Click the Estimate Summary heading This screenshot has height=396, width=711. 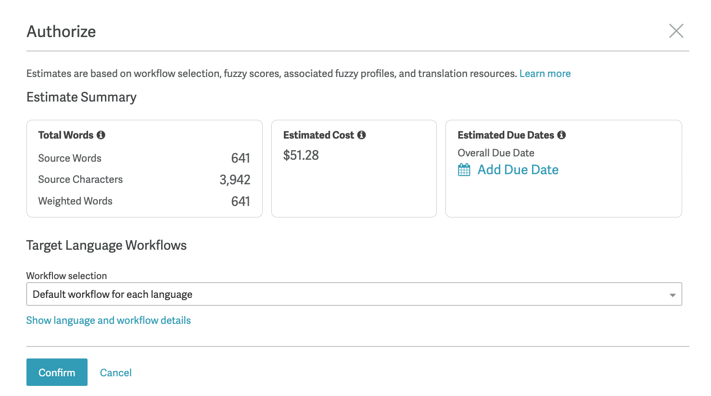coord(81,97)
